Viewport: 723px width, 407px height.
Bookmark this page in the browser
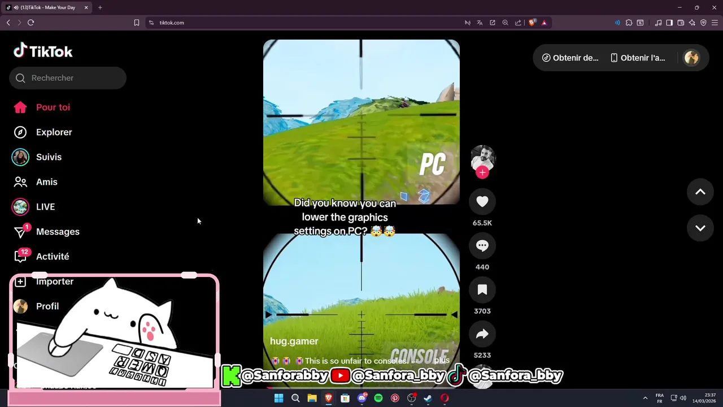click(x=136, y=23)
